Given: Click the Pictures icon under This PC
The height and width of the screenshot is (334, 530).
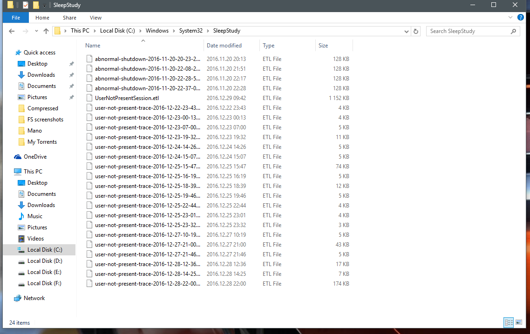Looking at the screenshot, I should pos(21,227).
